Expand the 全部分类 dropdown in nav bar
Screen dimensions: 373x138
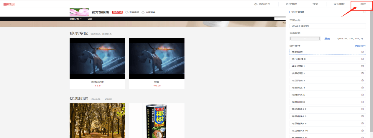click(75, 19)
